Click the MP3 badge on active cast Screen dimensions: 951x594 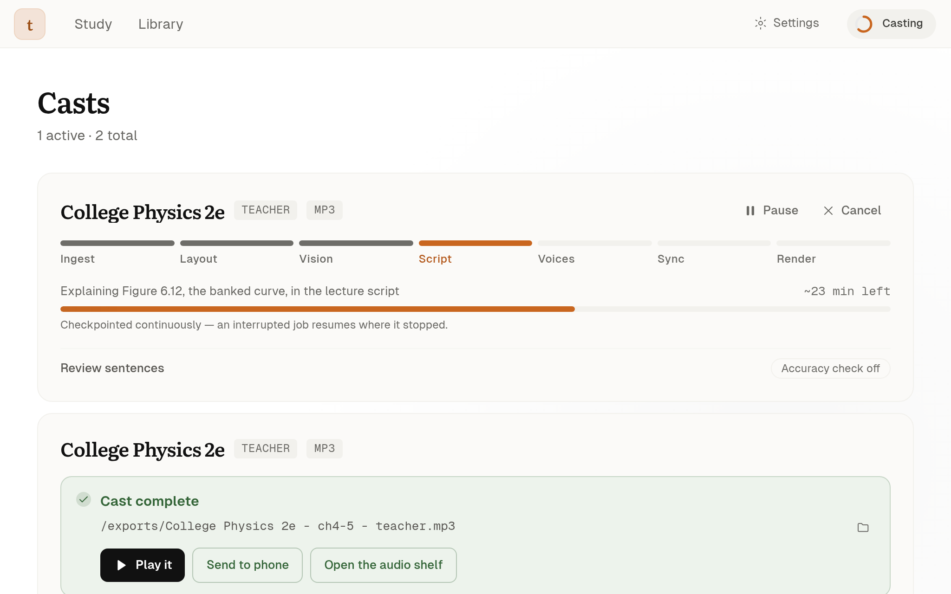point(325,210)
